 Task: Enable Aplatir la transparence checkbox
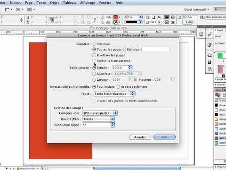pos(94,60)
